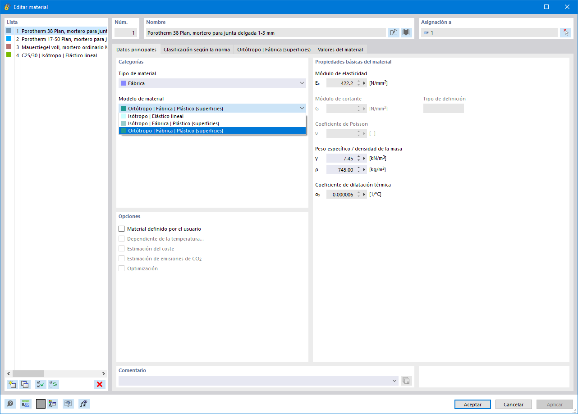Click the solid icon in Asignación a field
Image resolution: width=578 pixels, height=414 pixels.
pos(426,33)
